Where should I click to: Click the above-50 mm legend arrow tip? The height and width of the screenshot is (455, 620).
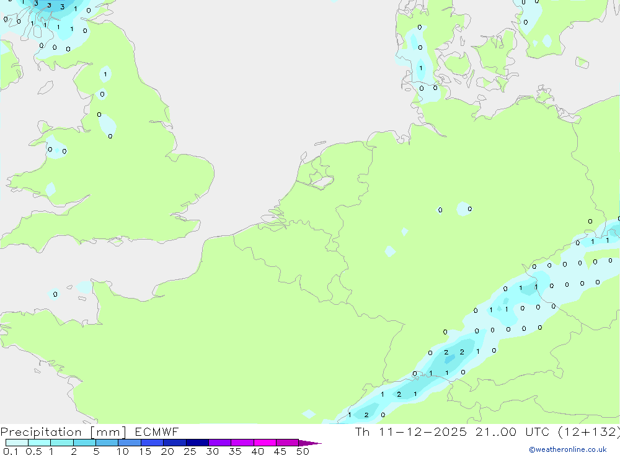click(x=310, y=443)
